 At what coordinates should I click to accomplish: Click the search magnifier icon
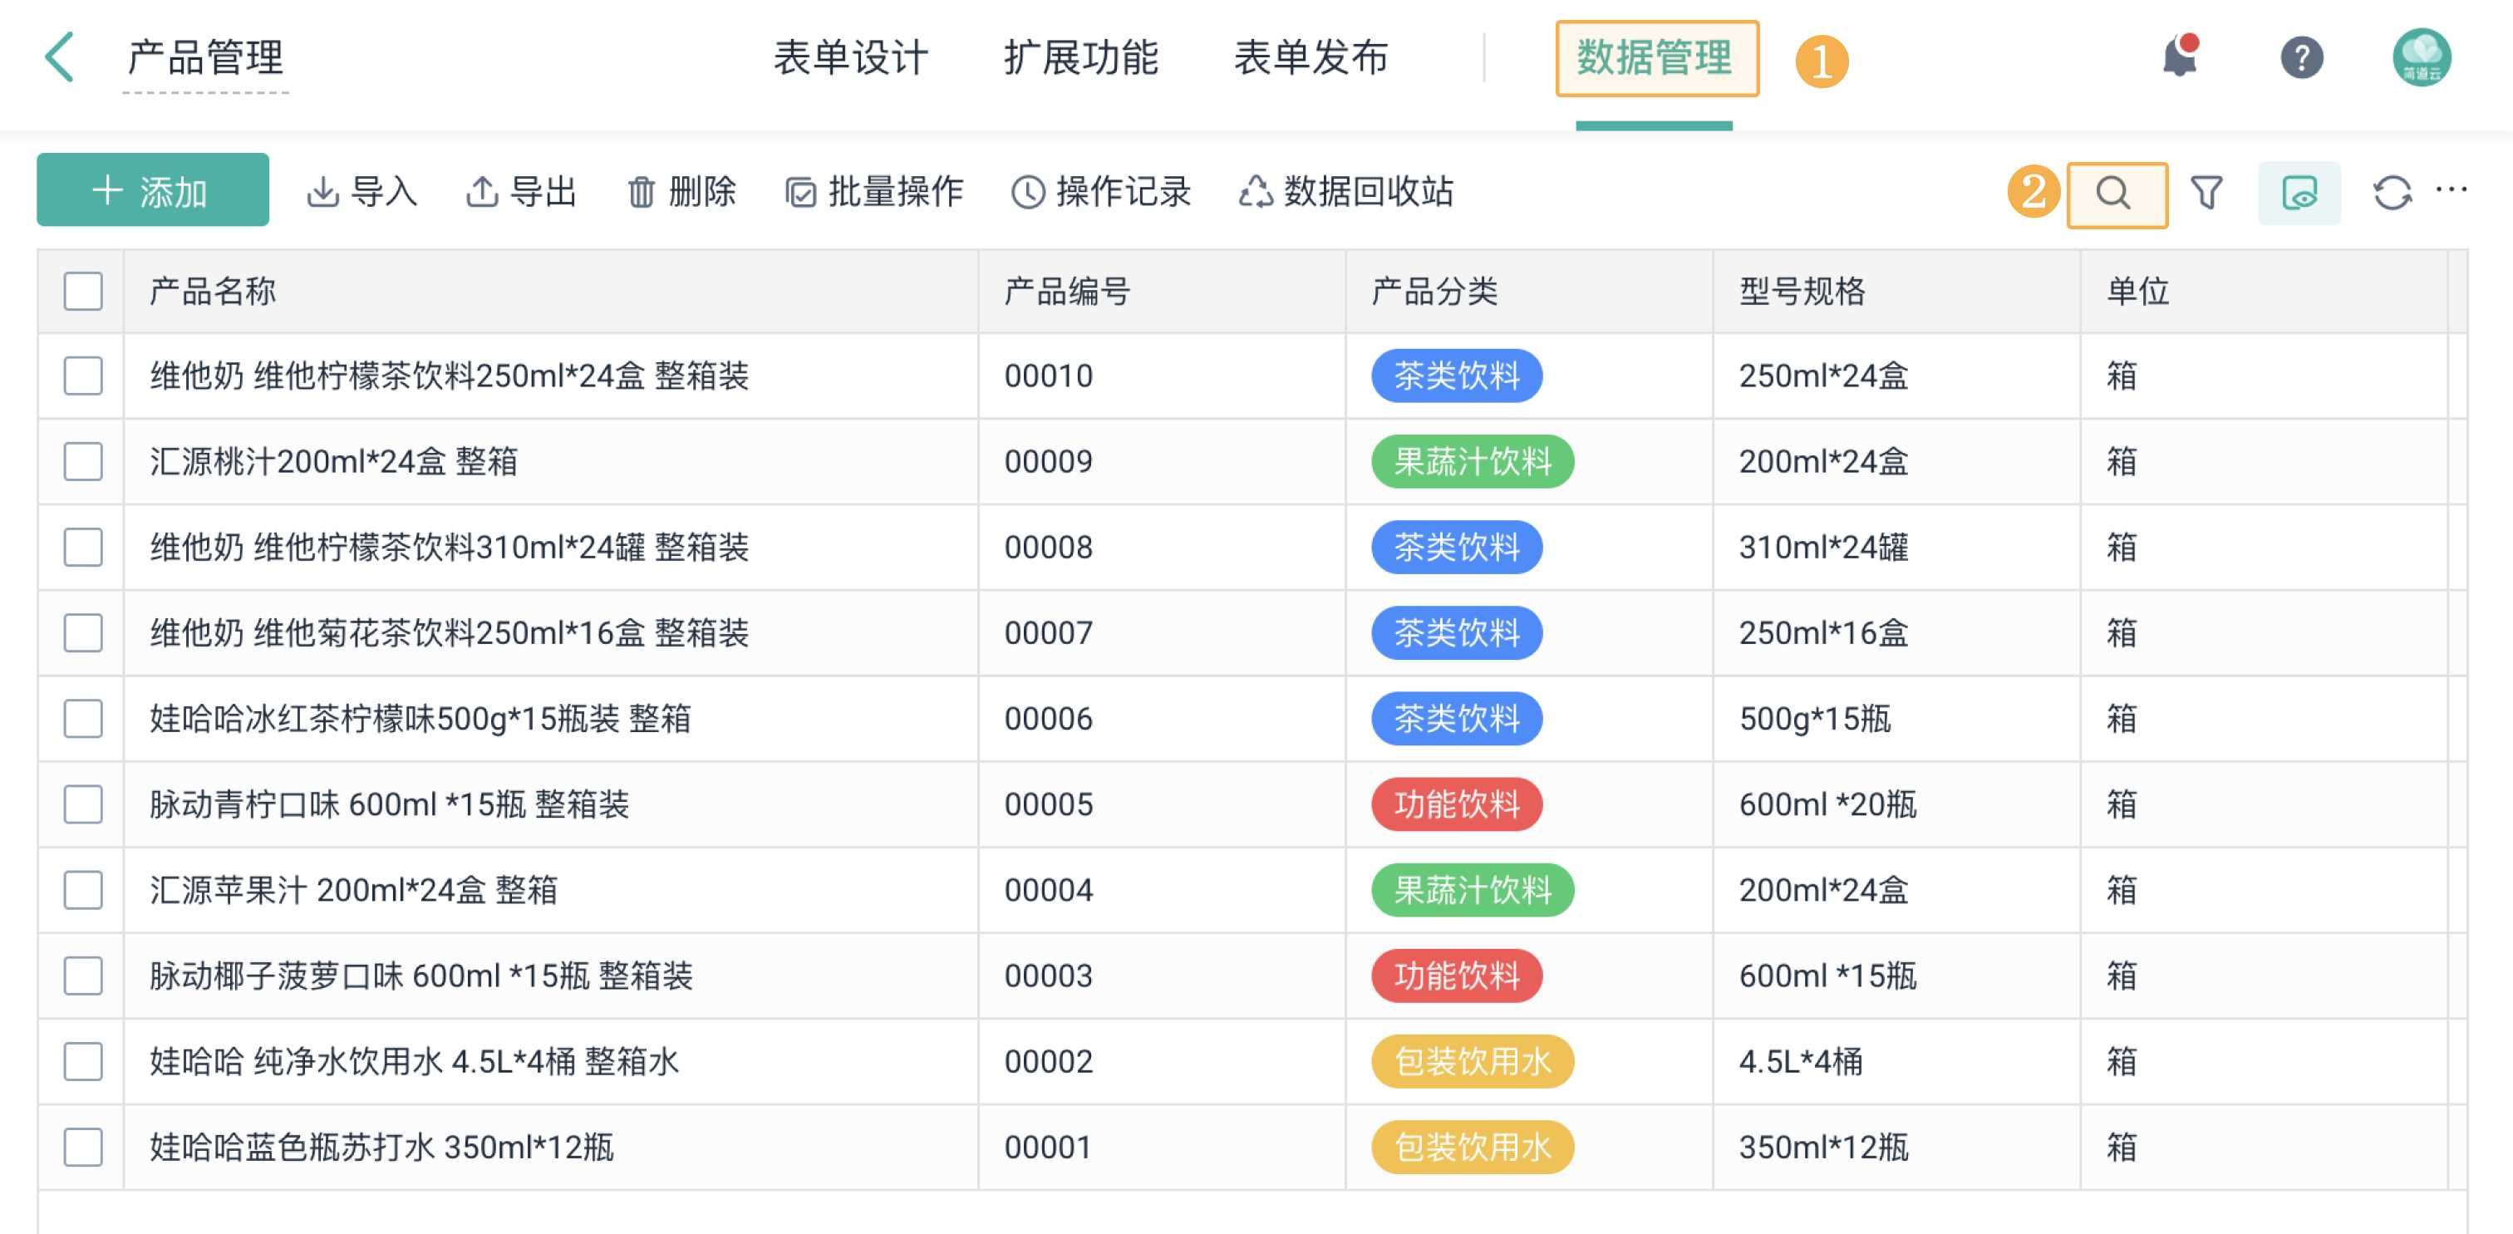click(x=2114, y=193)
